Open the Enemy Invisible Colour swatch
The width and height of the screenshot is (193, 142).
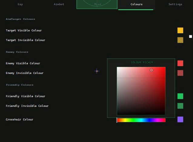click(180, 73)
